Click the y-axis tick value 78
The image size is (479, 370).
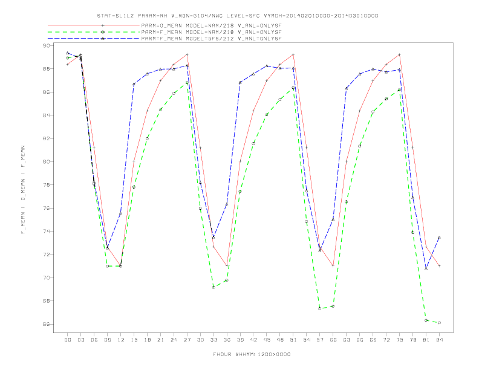tap(47, 184)
